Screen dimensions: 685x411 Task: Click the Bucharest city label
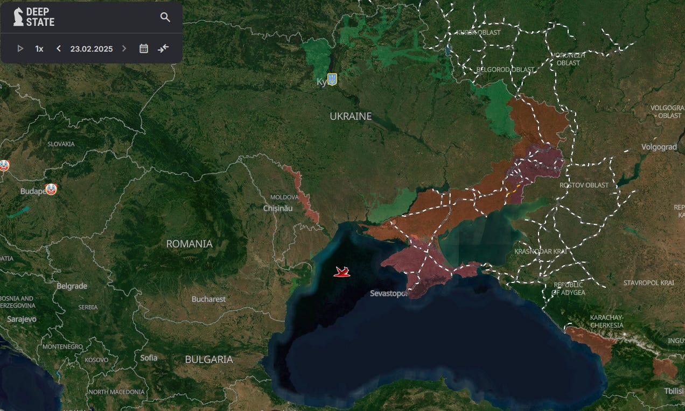point(208,299)
